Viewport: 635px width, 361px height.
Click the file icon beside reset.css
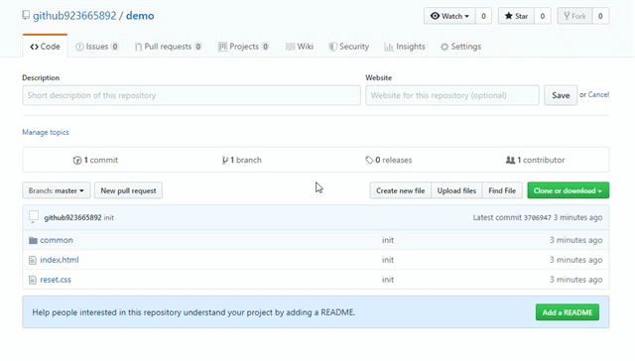33,280
